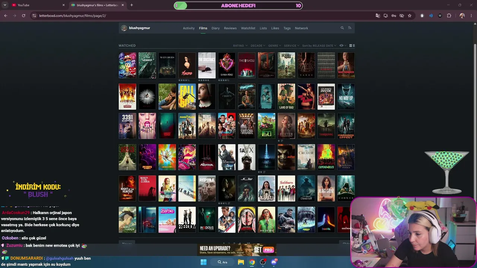Open the Films tab
The width and height of the screenshot is (477, 268).
203,28
